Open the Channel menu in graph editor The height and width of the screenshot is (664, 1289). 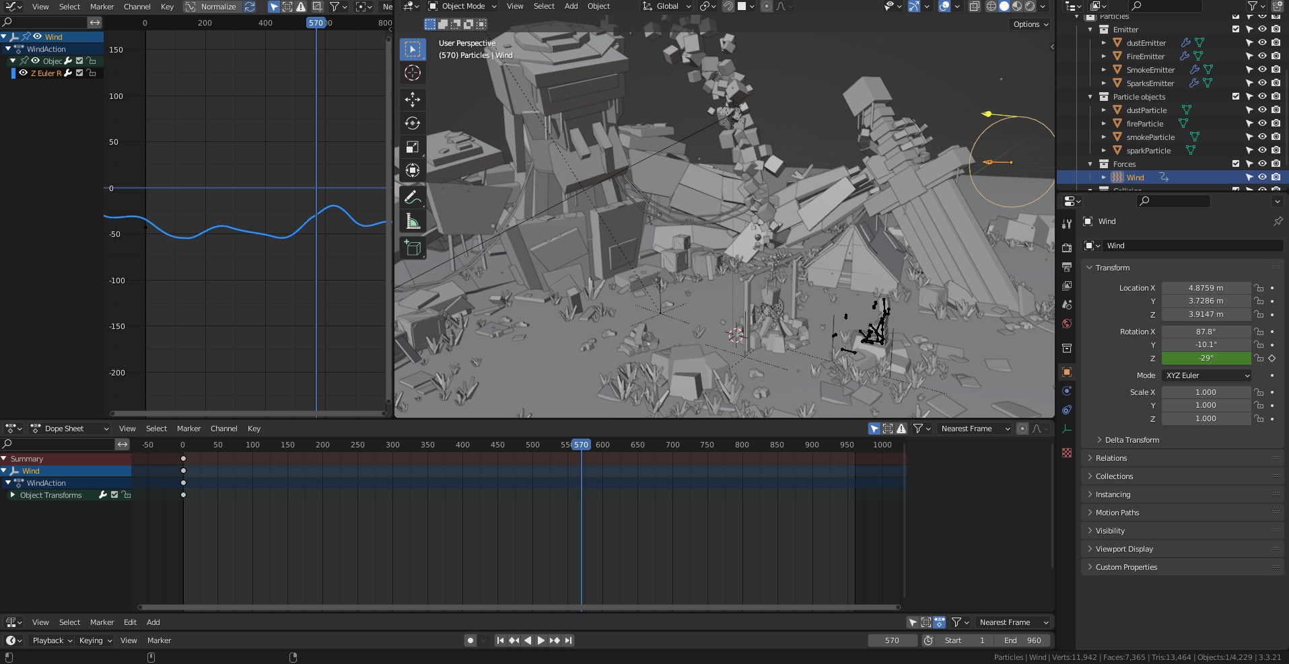click(137, 7)
